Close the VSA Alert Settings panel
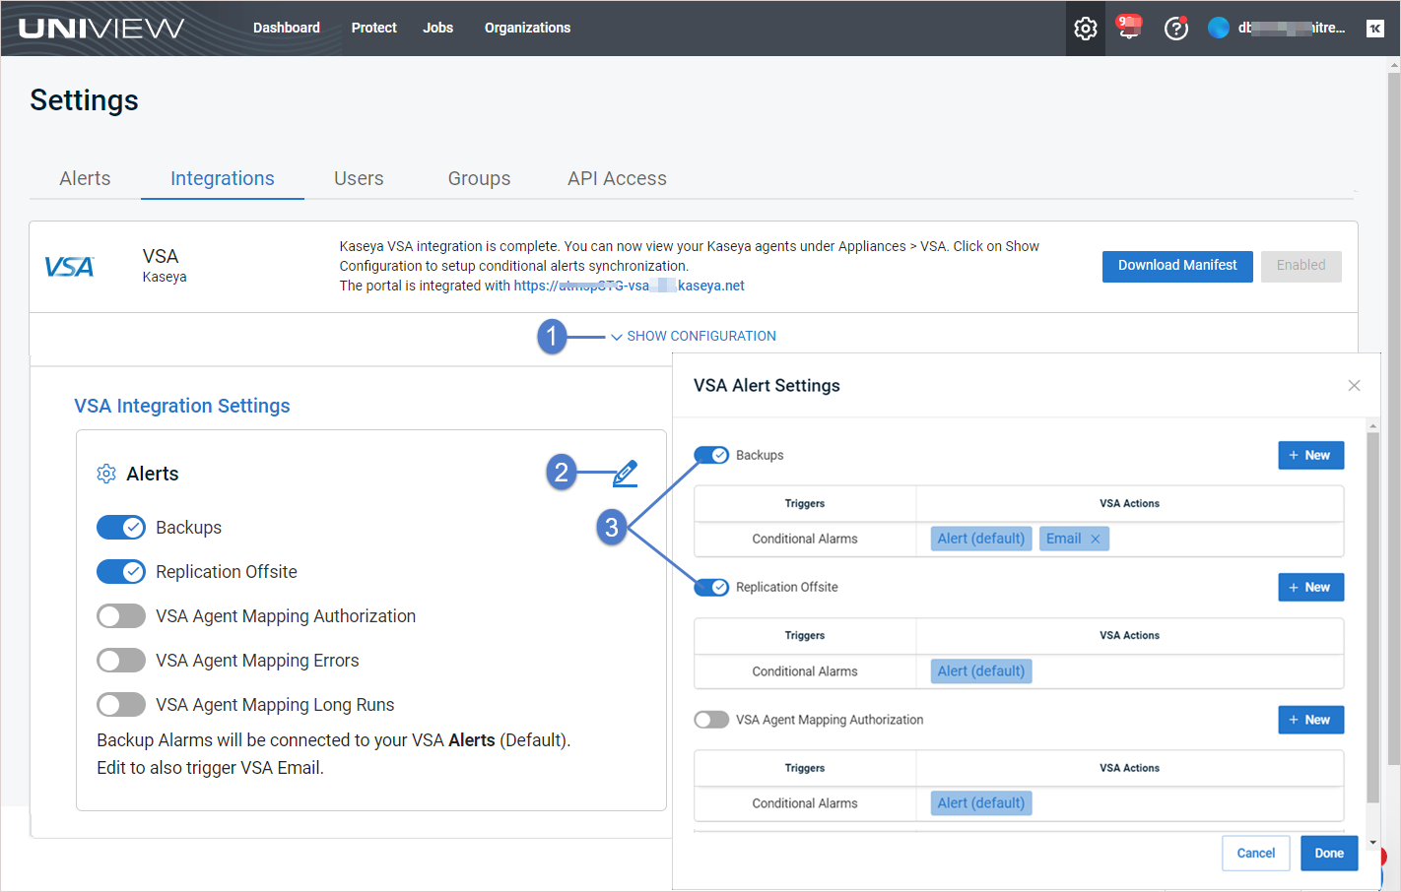 [x=1354, y=385]
